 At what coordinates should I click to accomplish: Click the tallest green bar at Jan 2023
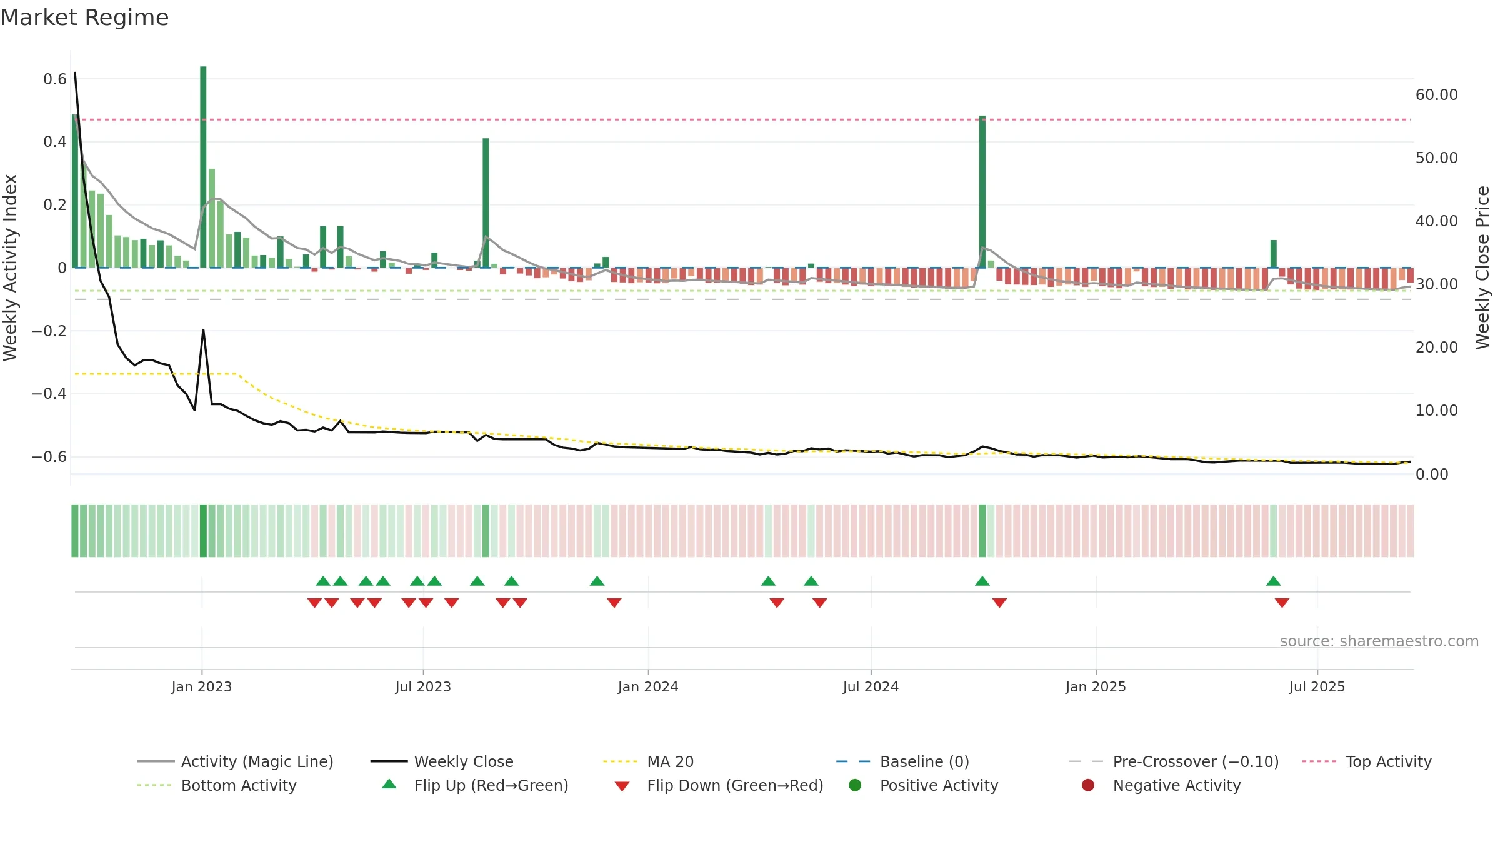[203, 167]
